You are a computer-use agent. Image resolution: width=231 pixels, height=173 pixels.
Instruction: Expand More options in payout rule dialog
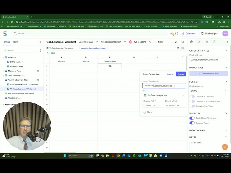(148, 112)
